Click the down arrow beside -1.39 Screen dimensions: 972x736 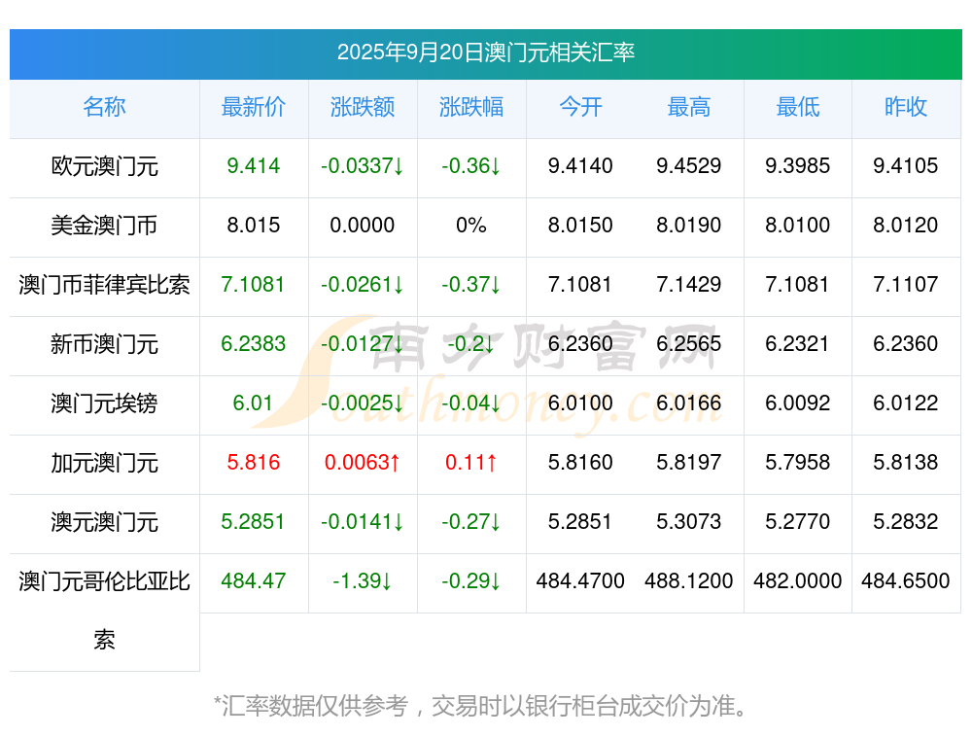(x=386, y=581)
